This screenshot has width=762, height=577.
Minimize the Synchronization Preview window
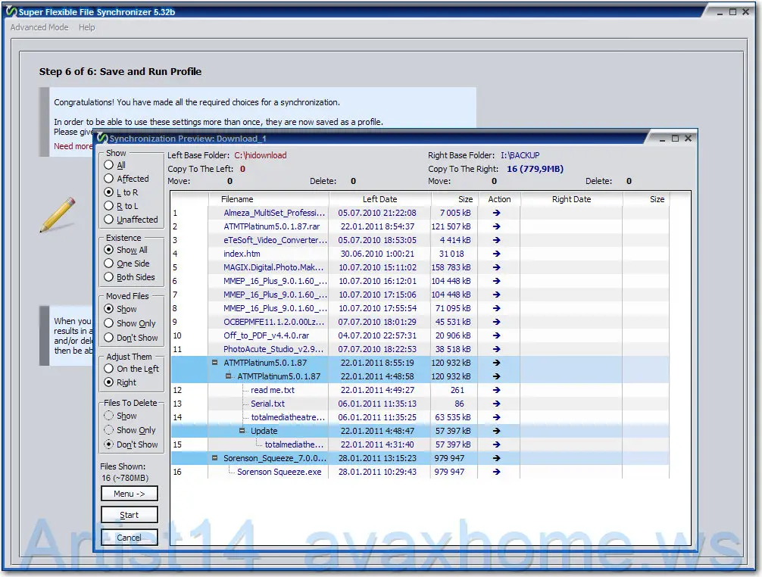tap(662, 139)
